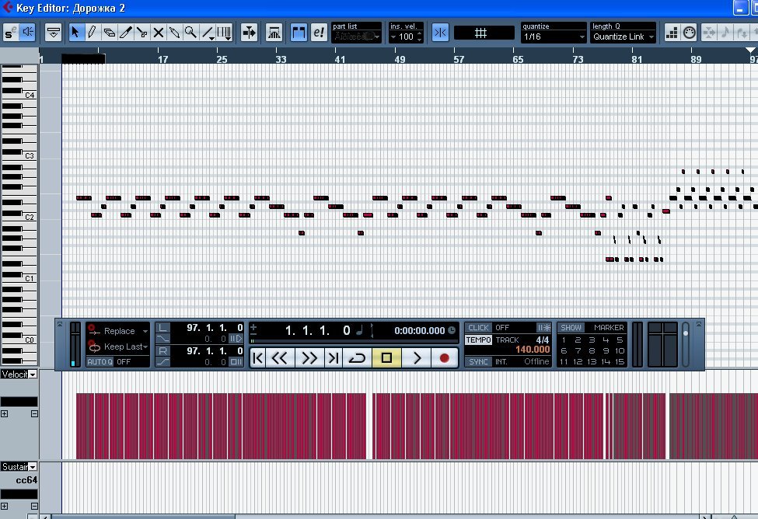Click the SHOW markers button
Screen dimensions: 758x519
(x=571, y=328)
